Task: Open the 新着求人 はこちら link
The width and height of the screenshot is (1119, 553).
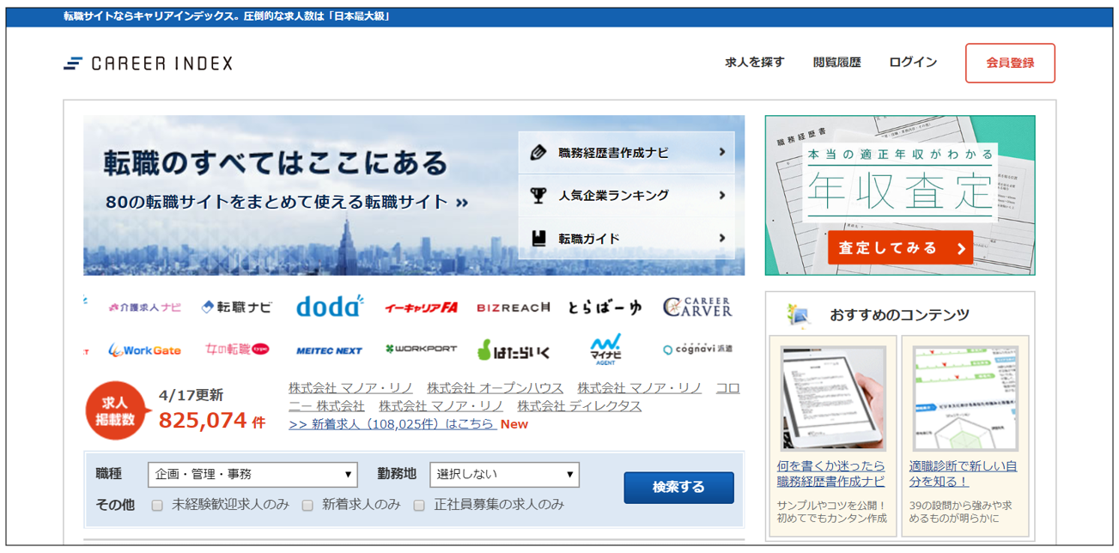Action: tap(392, 424)
